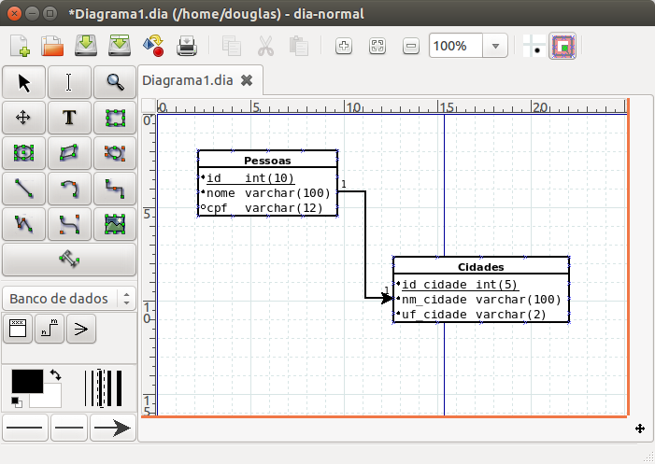The image size is (655, 464).
Task: Select the Magnify tool in the toolbox
Action: (115, 83)
